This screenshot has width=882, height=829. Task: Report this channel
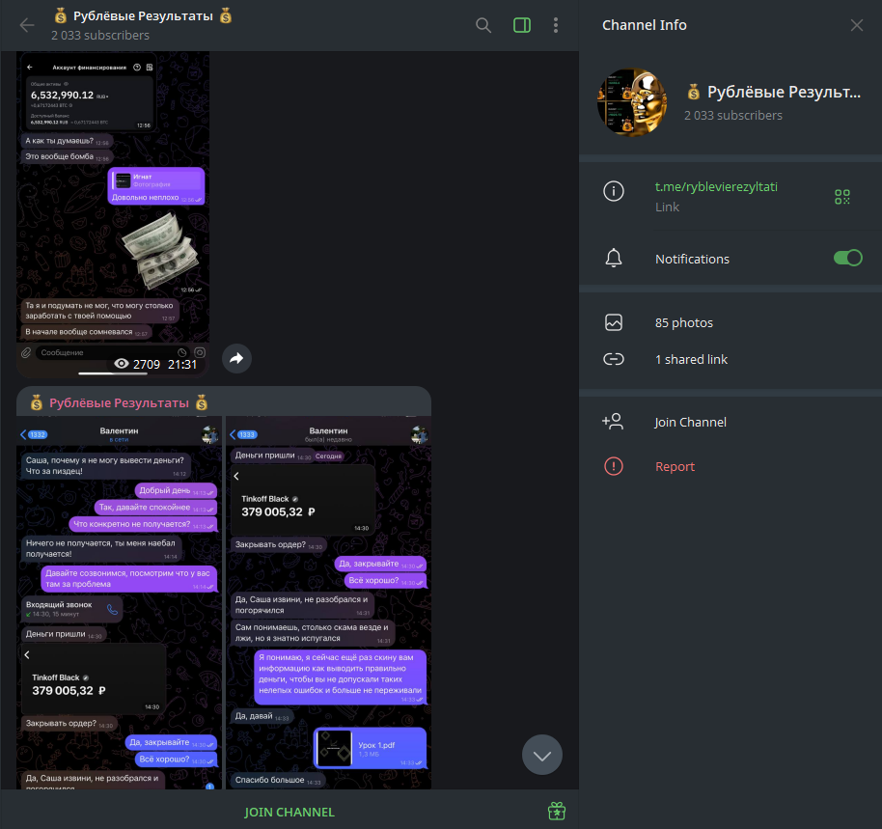[675, 466]
